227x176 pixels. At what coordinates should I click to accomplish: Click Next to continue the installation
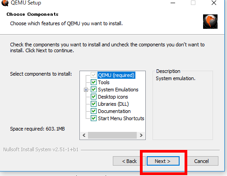[x=163, y=161]
